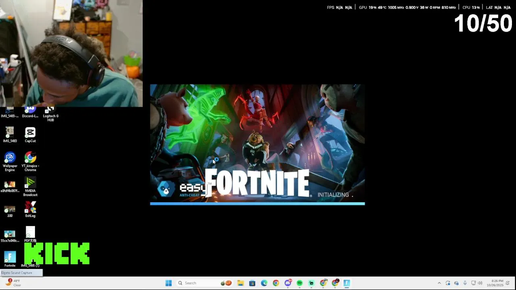Viewport: 516px width, 290px height.
Task: Launch the YT_kinqice - Chrome shortcut
Action: tap(30, 162)
